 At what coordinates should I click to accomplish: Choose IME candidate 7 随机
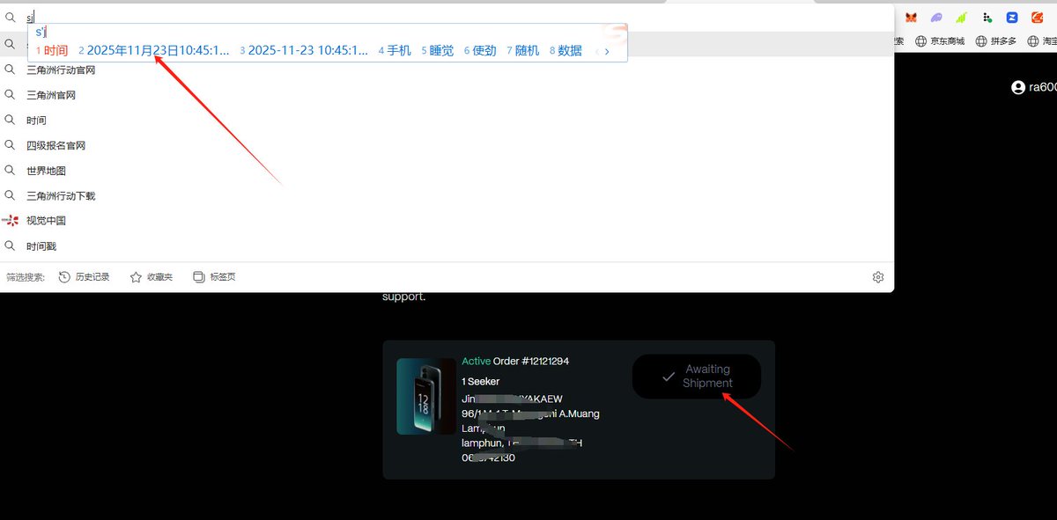click(x=522, y=51)
